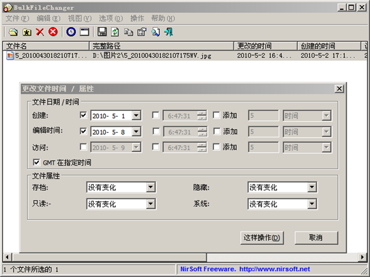370x277 pixels.
Task: Check 添加 in the 访问 row
Action: tap(216, 147)
